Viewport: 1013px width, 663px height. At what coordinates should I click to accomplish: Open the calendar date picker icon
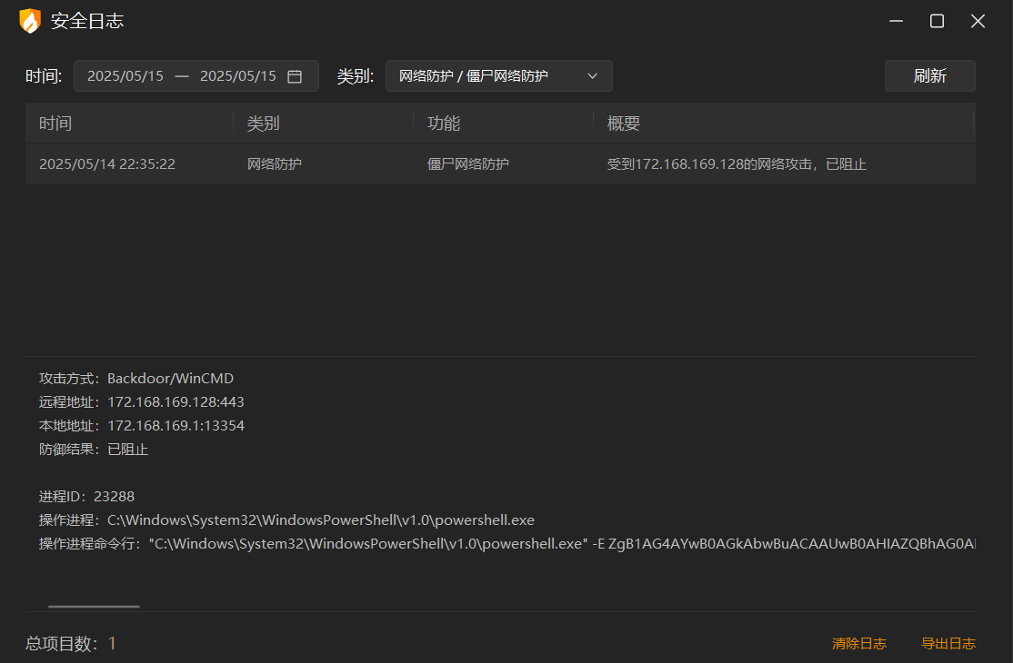[295, 76]
